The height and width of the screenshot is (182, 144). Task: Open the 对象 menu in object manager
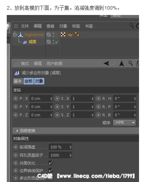pyautogui.click(x=63, y=26)
